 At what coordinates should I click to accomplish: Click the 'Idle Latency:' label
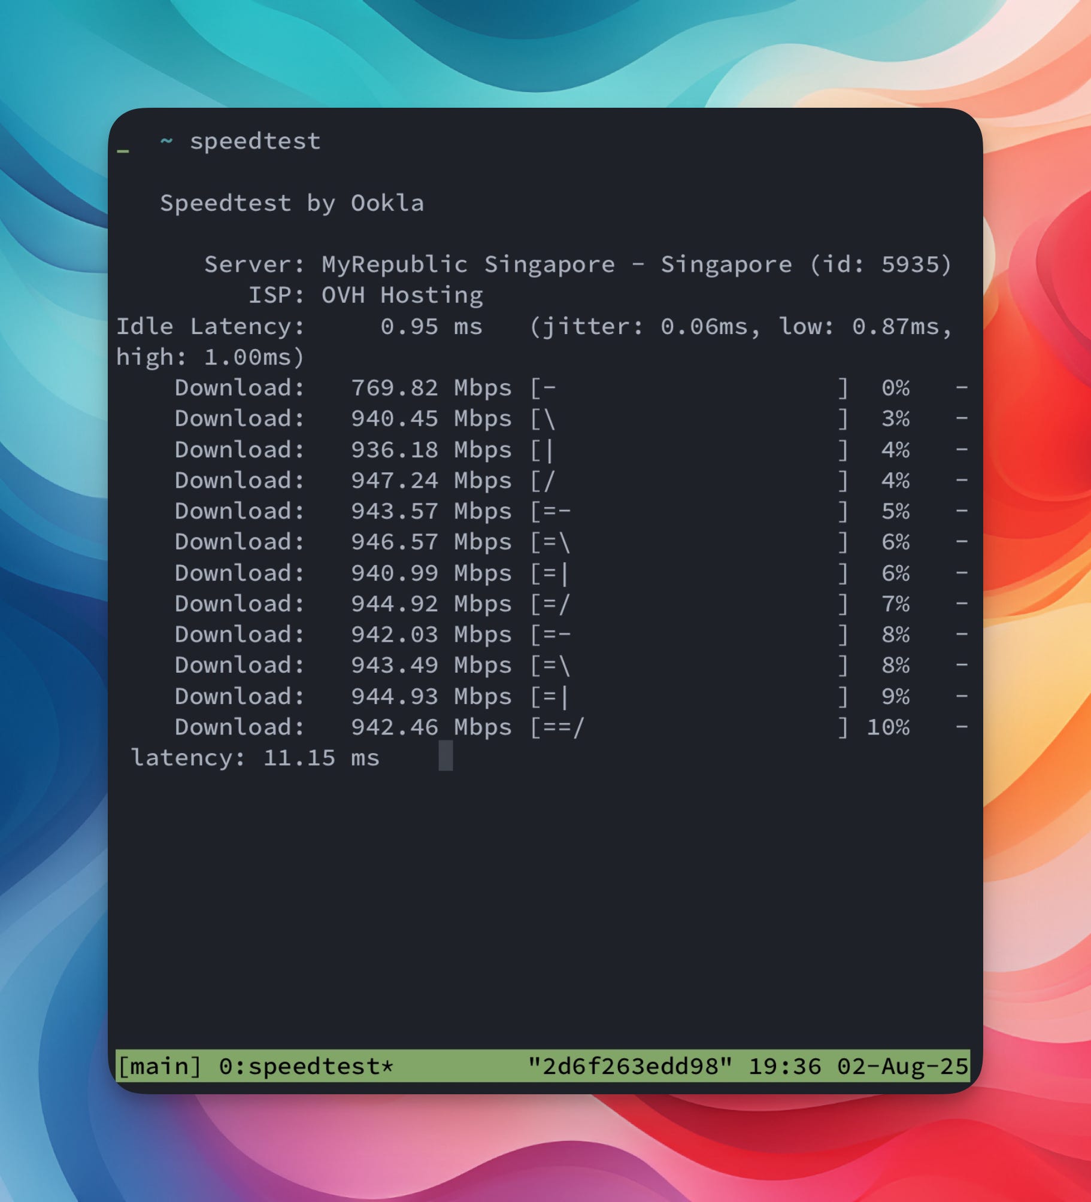point(210,327)
